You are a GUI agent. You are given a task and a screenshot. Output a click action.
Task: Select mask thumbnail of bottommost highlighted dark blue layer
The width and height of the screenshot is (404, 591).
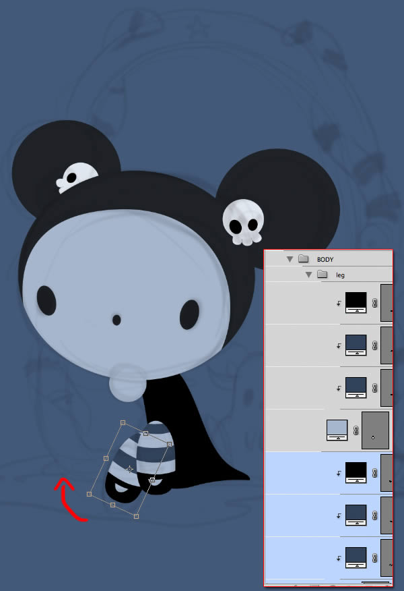(386, 558)
